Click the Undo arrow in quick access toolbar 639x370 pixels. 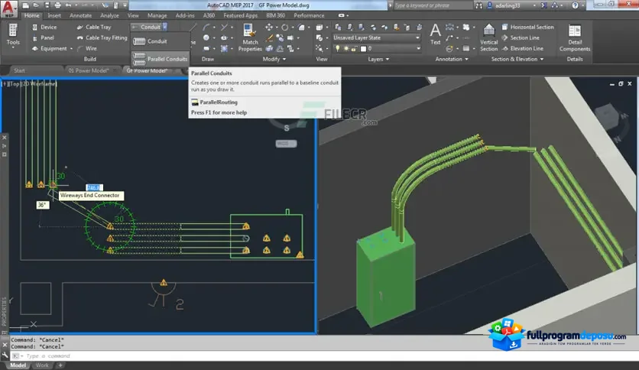click(69, 5)
